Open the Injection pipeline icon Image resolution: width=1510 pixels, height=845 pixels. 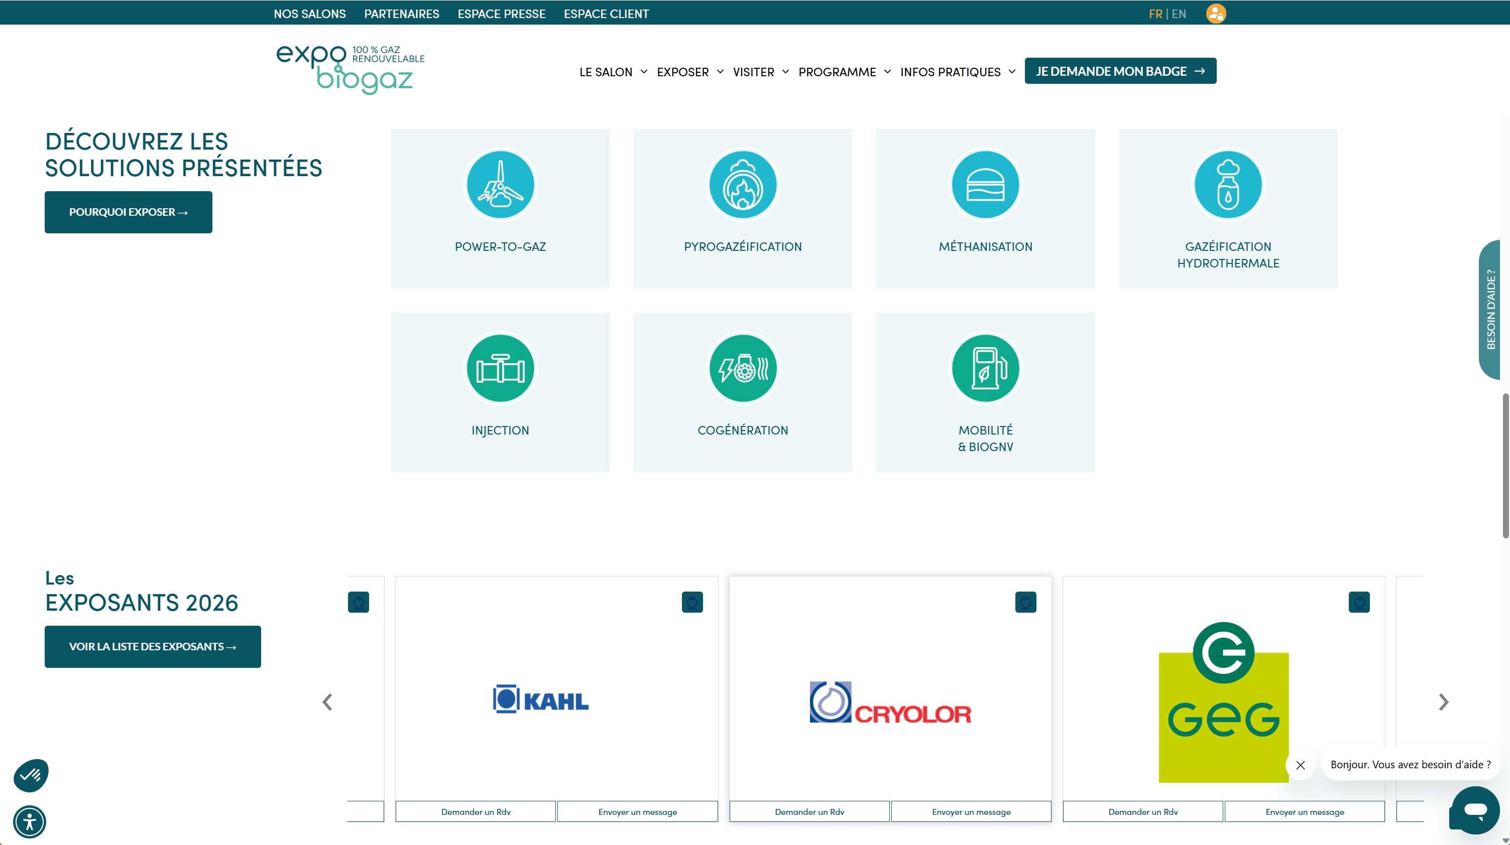[x=500, y=368]
